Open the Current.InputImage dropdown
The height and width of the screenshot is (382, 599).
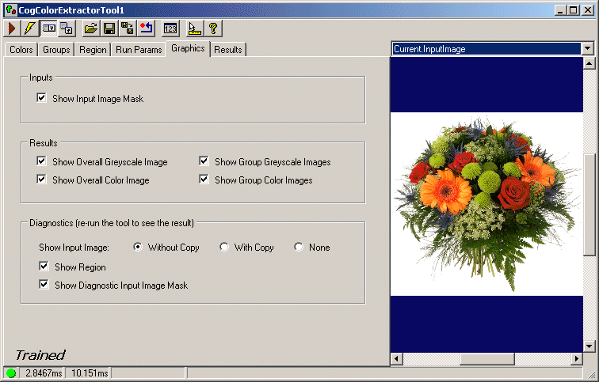pos(587,49)
